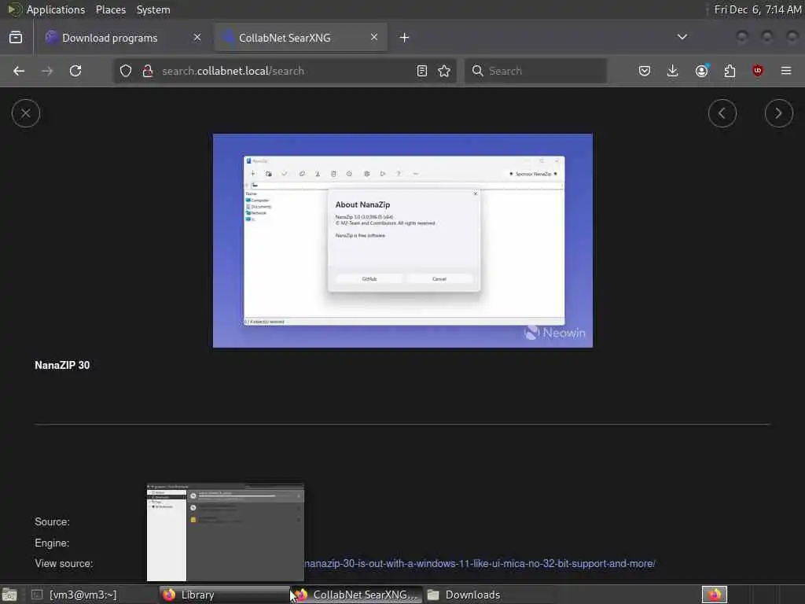Open the downloads panel
Viewport: 805px width, 604px height.
point(673,71)
